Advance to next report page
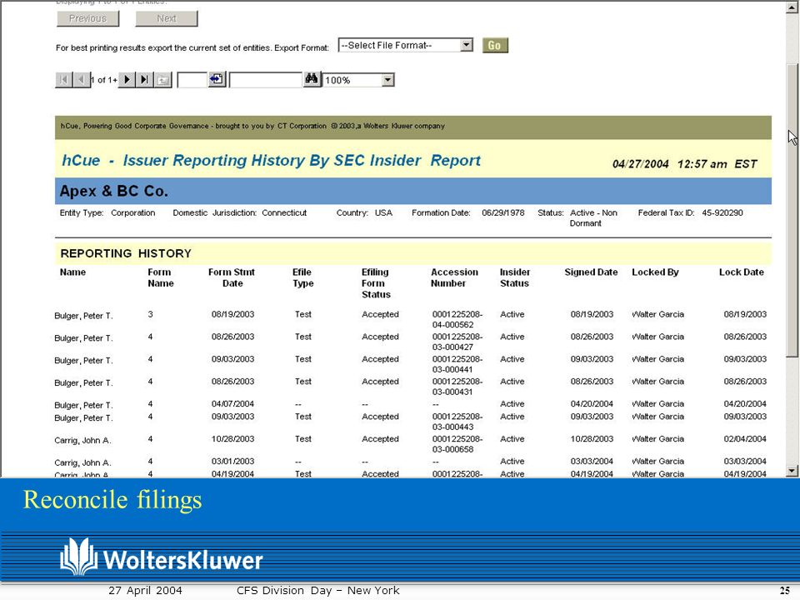Screen dimensions: 800x600 [x=127, y=80]
